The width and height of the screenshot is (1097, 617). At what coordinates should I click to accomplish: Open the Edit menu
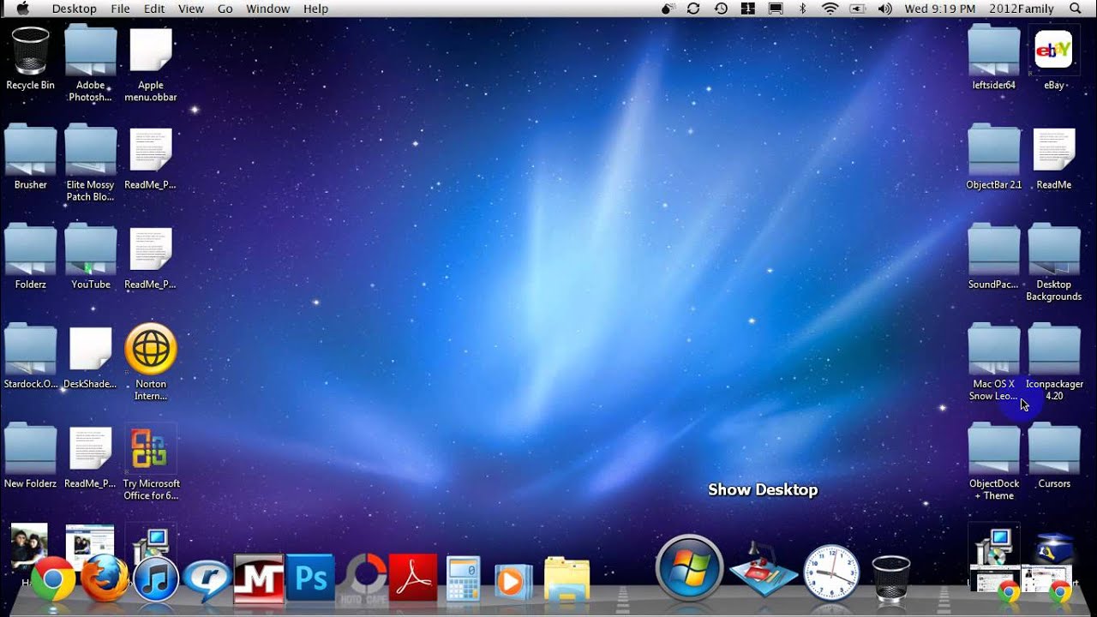point(154,9)
